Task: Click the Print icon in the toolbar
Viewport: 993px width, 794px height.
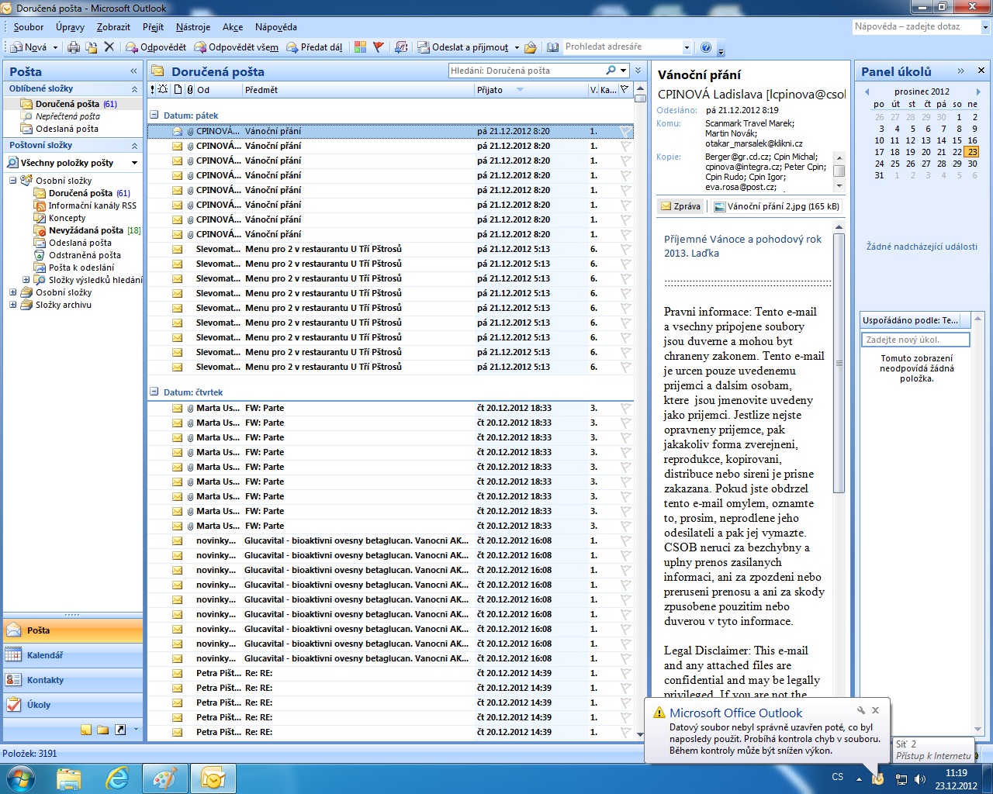Action: (74, 47)
